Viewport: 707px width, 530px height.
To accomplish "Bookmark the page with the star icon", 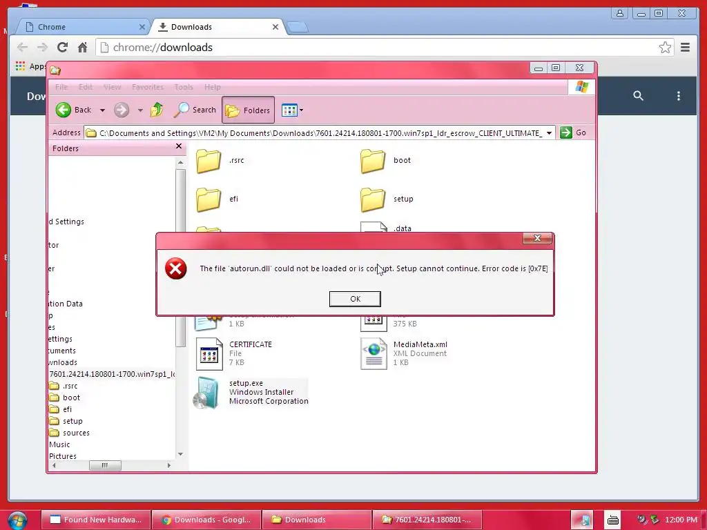I will coord(665,48).
